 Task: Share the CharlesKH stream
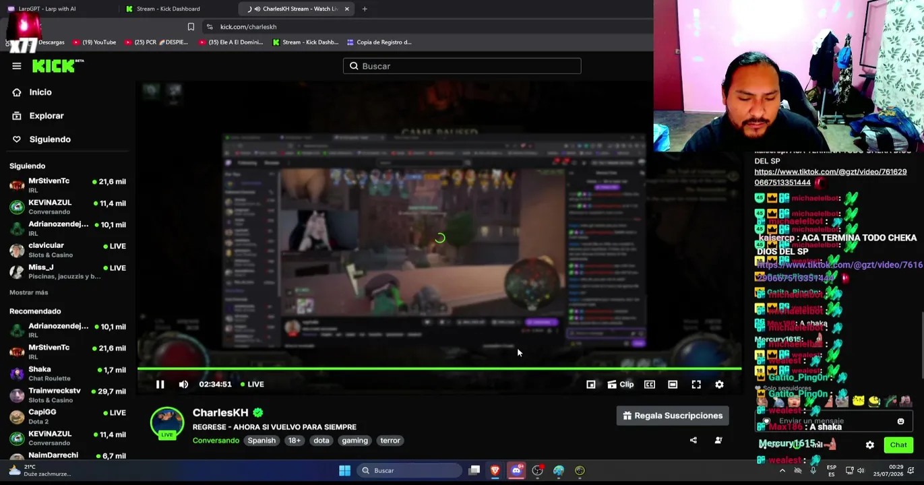(694, 441)
